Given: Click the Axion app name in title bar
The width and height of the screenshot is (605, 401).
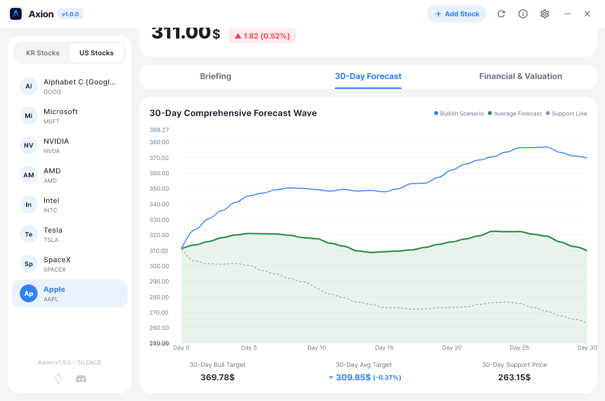Looking at the screenshot, I should (41, 14).
